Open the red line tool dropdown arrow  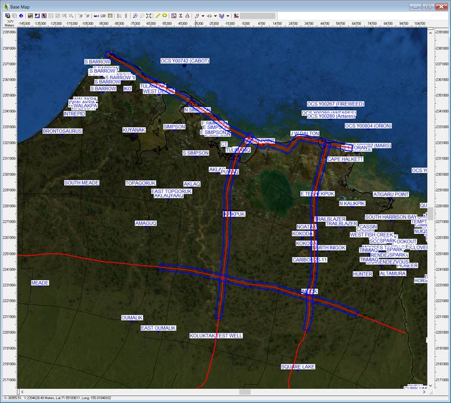(203, 16)
